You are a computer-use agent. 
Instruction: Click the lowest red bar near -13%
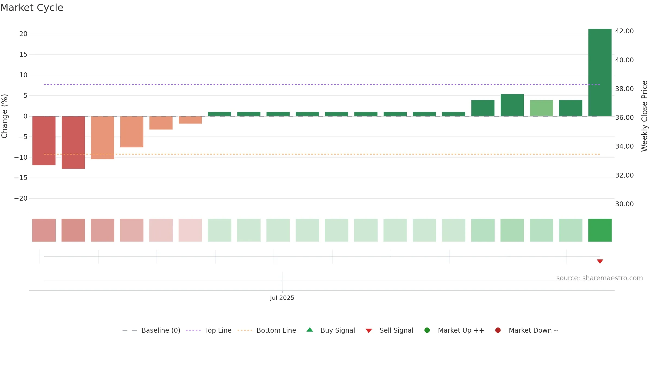coord(73,142)
